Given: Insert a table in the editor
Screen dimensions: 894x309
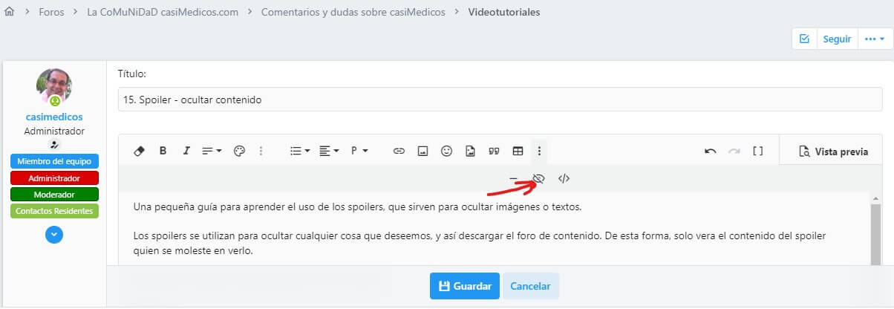Looking at the screenshot, I should click(x=518, y=151).
